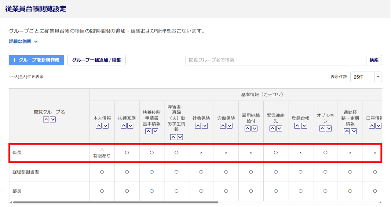Focus the 閲覧グループ名で検索 search field
This screenshot has width=391, height=207.
[276, 60]
